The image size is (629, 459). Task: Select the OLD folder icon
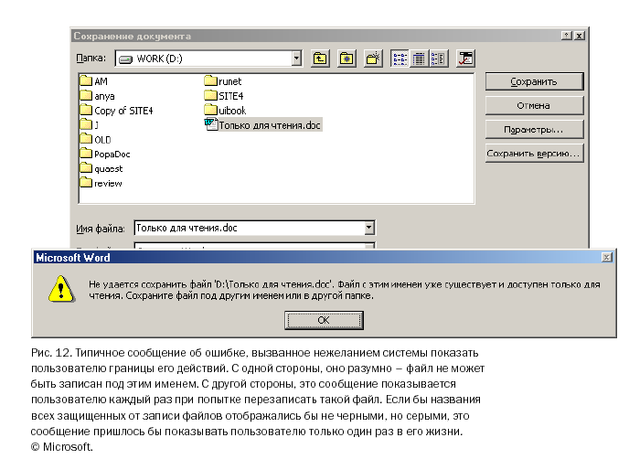[x=86, y=139]
